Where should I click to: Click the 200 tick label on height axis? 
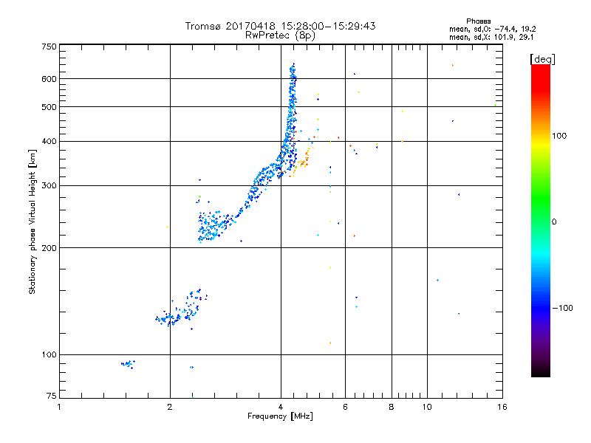pyautogui.click(x=49, y=248)
